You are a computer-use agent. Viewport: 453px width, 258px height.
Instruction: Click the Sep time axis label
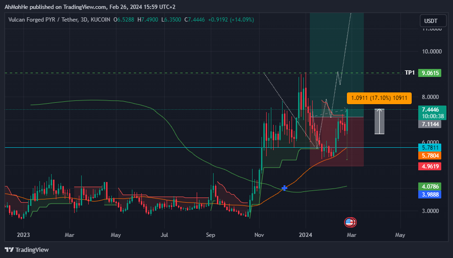(x=211, y=235)
